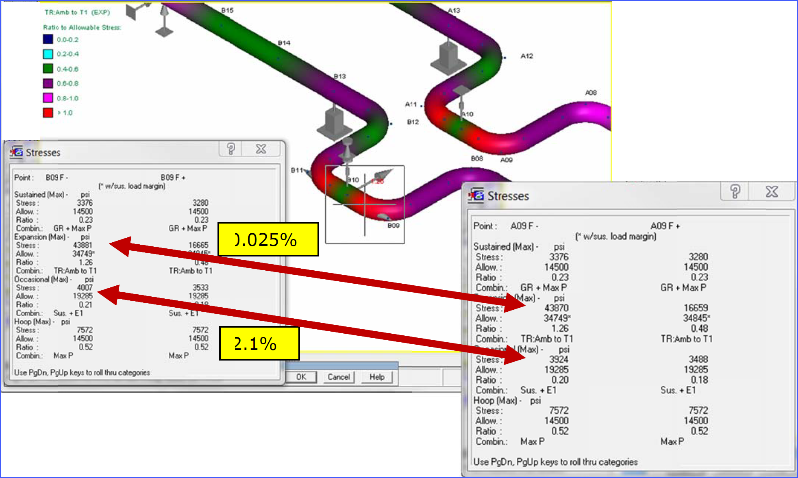Image resolution: width=798 pixels, height=478 pixels.
Task: Close the B09 Stresses dialog
Action: (261, 149)
